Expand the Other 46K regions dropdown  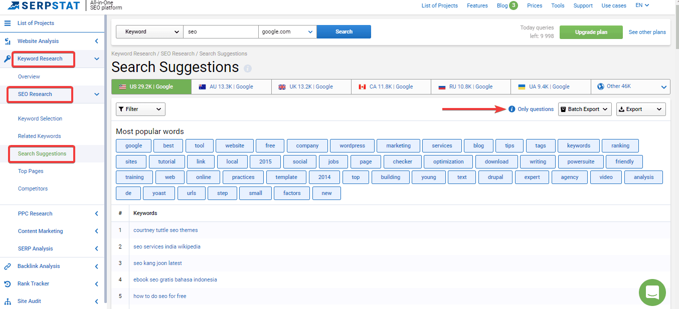(630, 86)
